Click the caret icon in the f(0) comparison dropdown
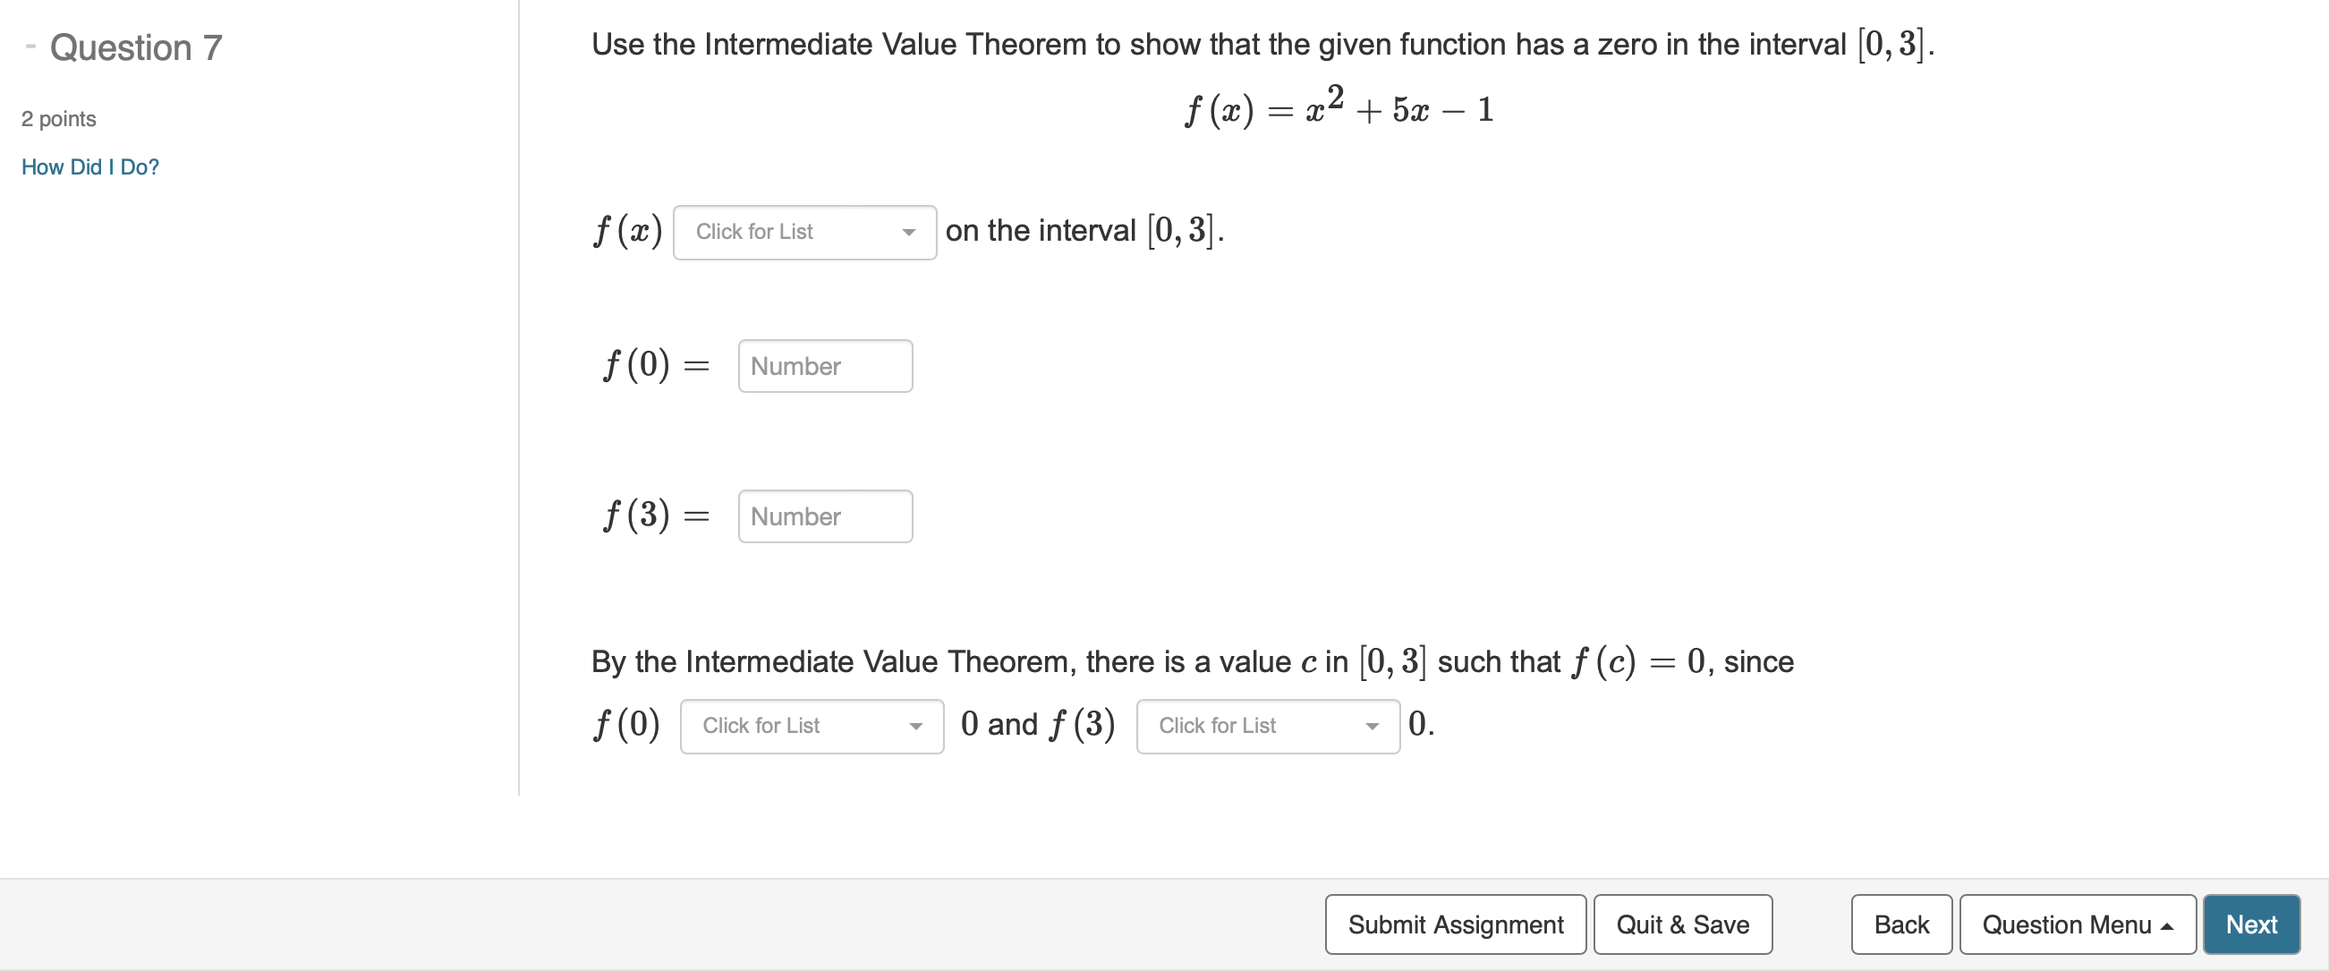 tap(918, 726)
